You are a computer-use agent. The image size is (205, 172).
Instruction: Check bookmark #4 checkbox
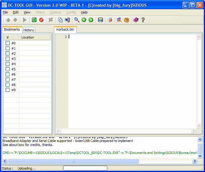pyautogui.click(x=7, y=64)
